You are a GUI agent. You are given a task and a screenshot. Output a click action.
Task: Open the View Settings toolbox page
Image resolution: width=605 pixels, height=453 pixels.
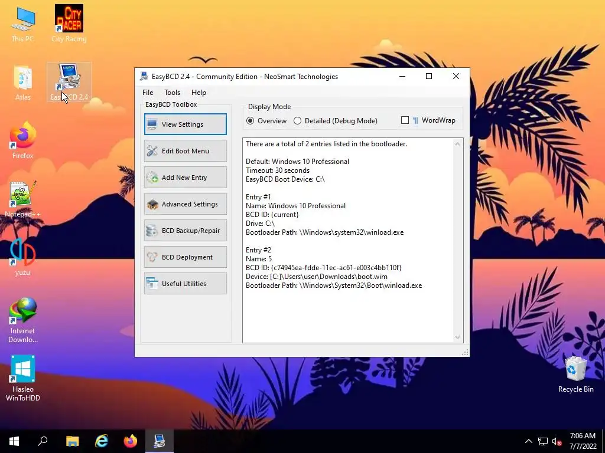click(185, 124)
